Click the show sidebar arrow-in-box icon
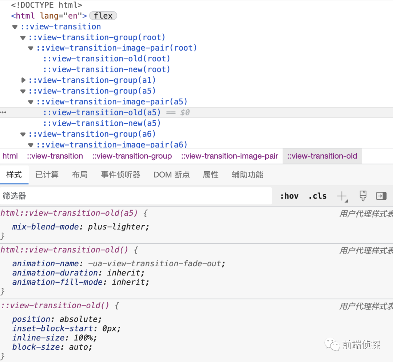This screenshot has height=362, width=393. click(381, 196)
